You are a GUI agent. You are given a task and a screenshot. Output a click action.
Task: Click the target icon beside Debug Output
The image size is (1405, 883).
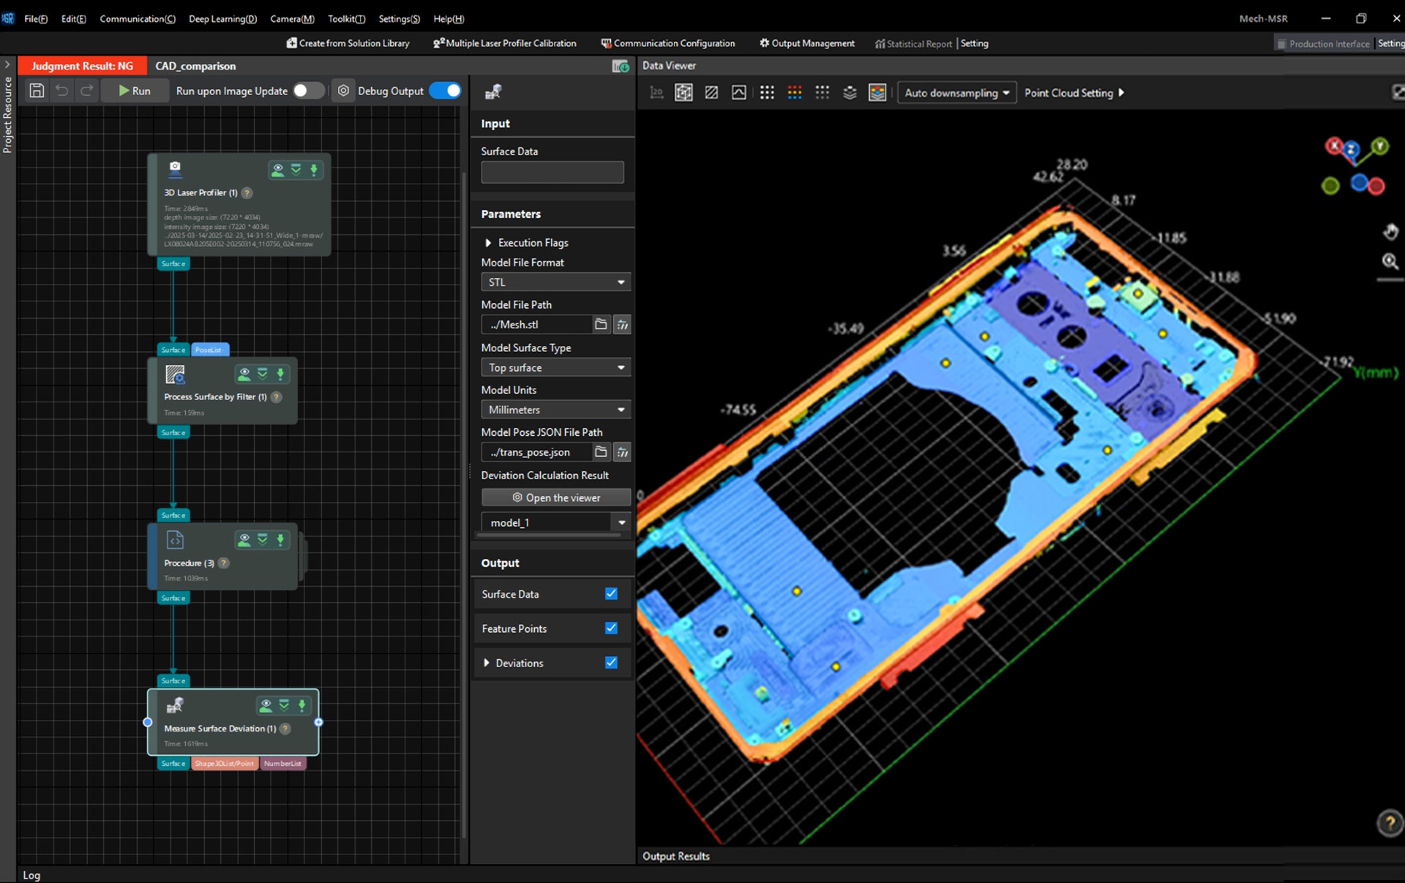[343, 91]
